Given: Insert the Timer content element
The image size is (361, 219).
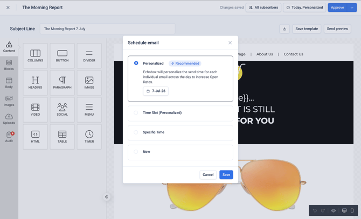Looking at the screenshot, I should pyautogui.click(x=89, y=137).
